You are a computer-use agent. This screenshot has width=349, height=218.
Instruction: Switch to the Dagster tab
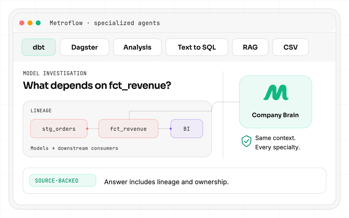[x=85, y=47]
